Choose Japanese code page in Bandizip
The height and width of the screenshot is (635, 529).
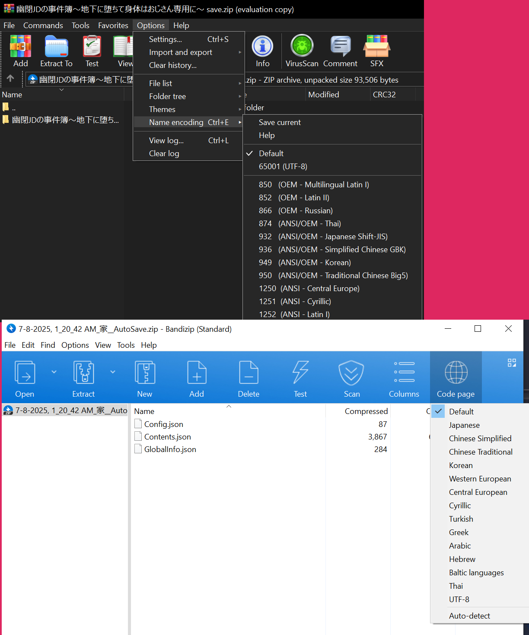(x=480, y=425)
